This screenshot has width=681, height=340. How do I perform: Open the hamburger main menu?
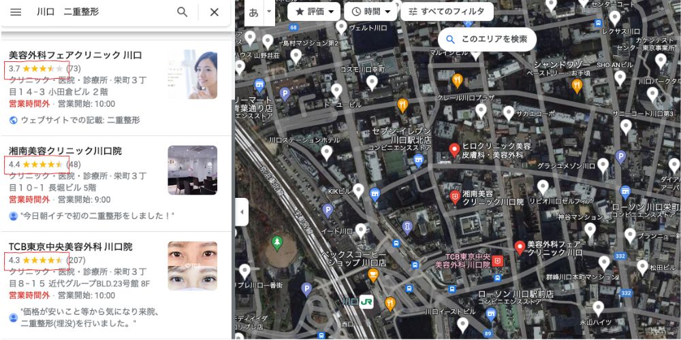click(16, 12)
